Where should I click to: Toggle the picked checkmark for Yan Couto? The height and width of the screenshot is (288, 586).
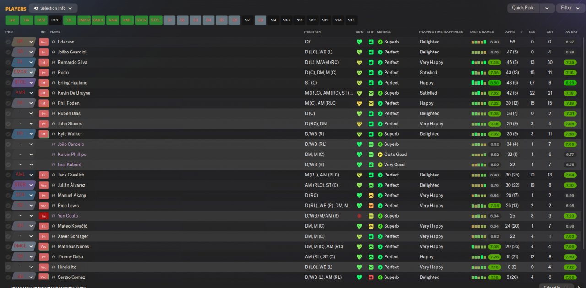click(x=8, y=216)
